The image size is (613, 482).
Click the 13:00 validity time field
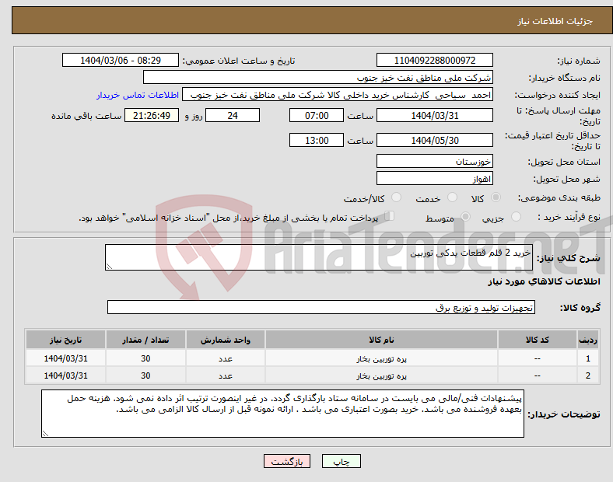pyautogui.click(x=317, y=140)
